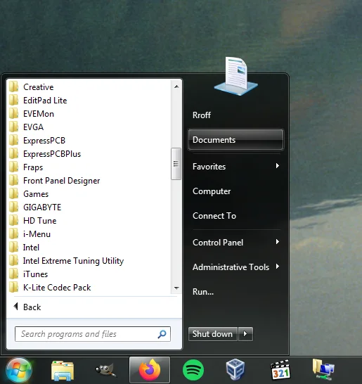Select the text 'Fraps'
This screenshot has width=362, height=384.
tap(33, 167)
